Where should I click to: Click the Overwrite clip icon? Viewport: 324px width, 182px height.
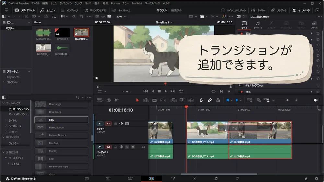pyautogui.click(x=182, y=100)
